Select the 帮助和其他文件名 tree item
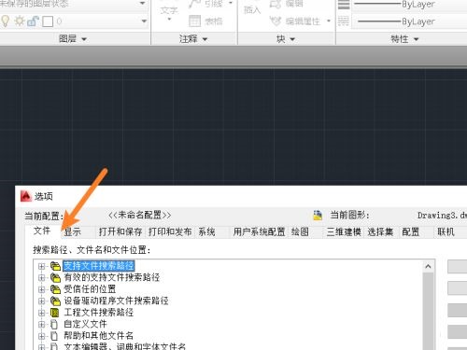467x350 pixels. click(x=99, y=335)
